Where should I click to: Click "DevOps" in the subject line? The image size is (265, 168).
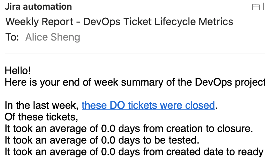coord(102,22)
